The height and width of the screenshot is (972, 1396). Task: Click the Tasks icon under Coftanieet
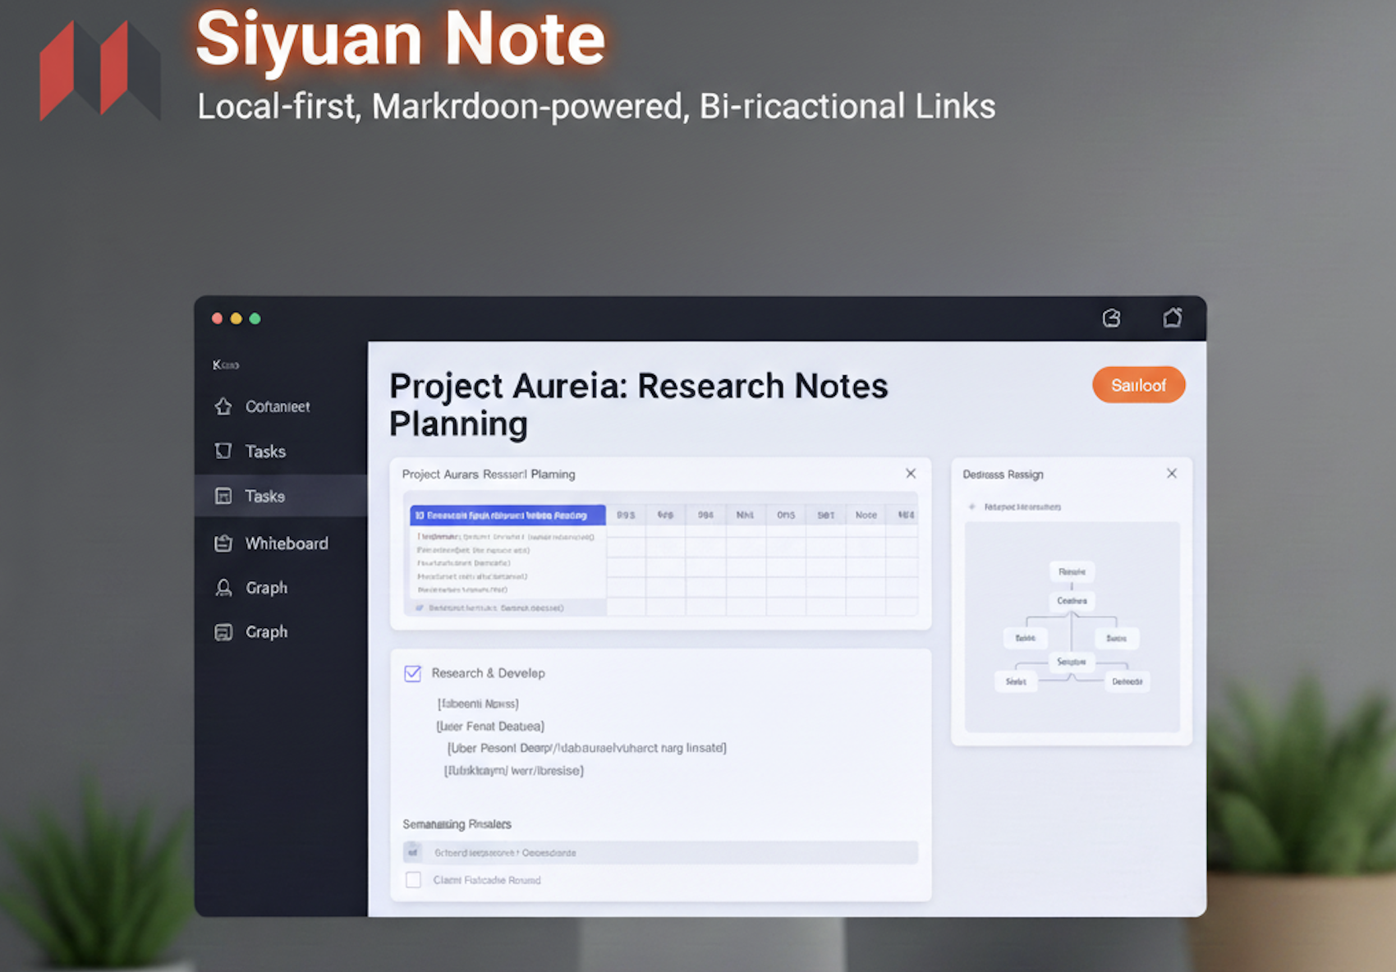(x=223, y=451)
